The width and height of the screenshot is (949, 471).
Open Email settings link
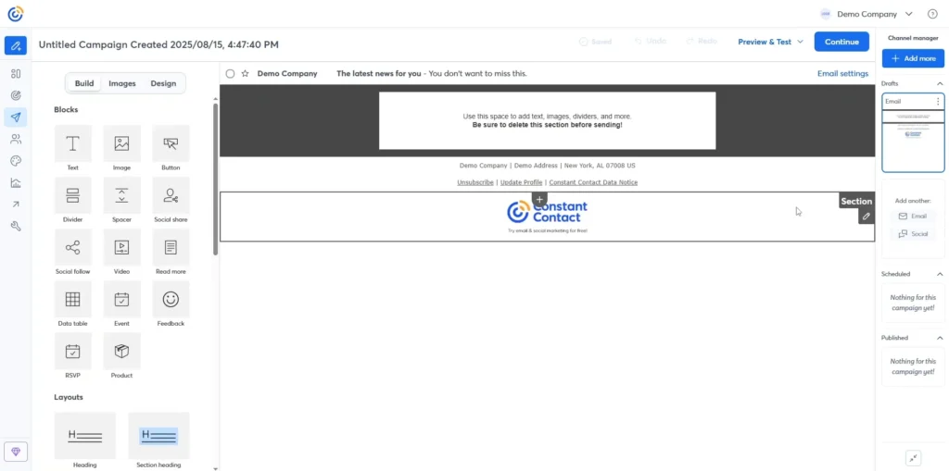point(842,74)
